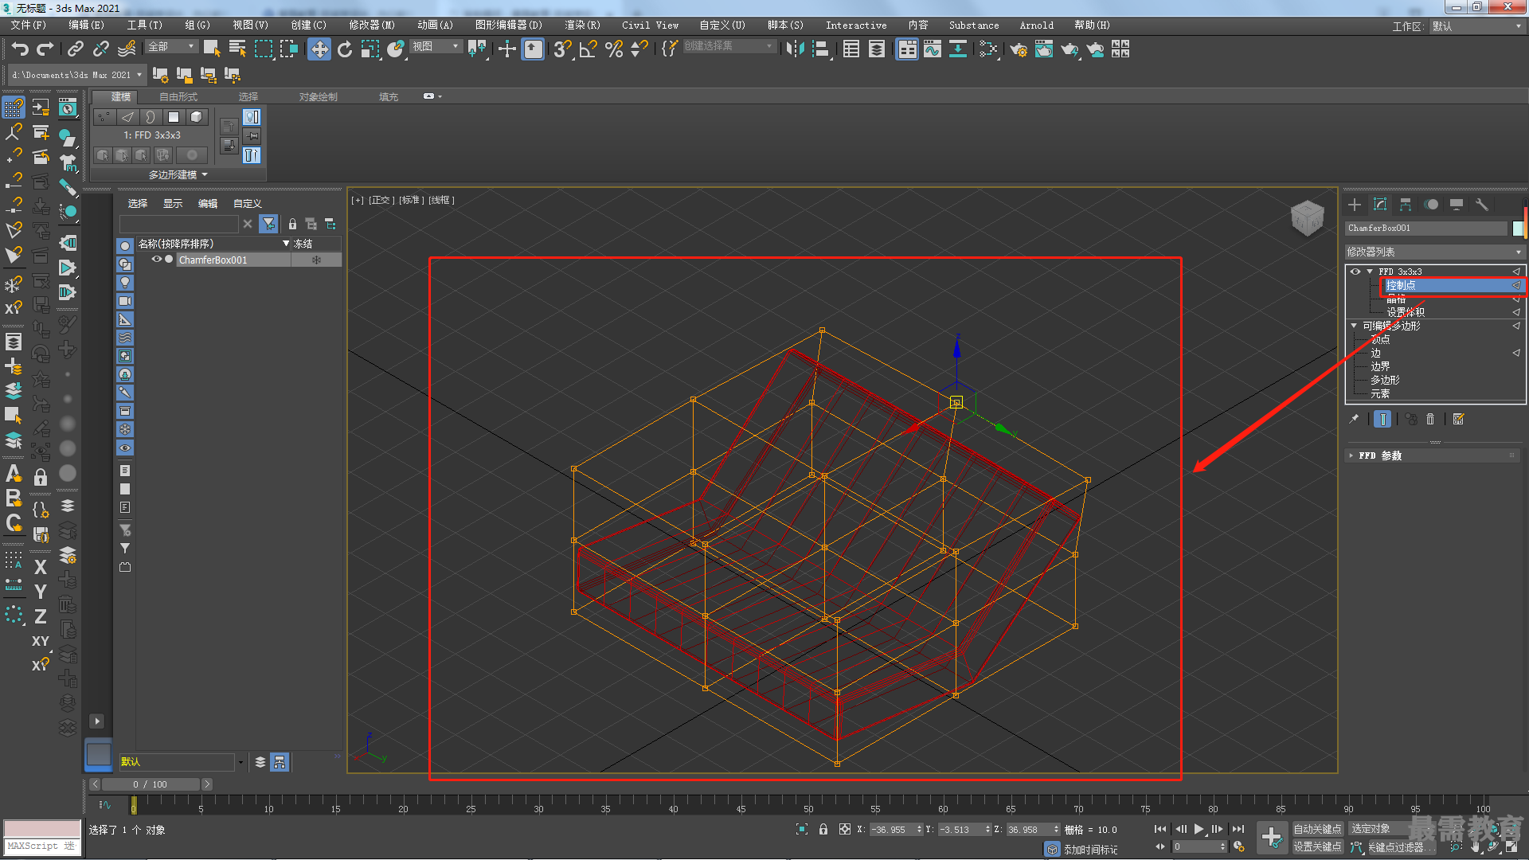Switch to the Display panel tab
Image resolution: width=1529 pixels, height=860 pixels.
coord(1457,205)
